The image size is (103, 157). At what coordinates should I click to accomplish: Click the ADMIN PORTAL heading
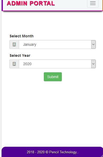[x=31, y=3]
